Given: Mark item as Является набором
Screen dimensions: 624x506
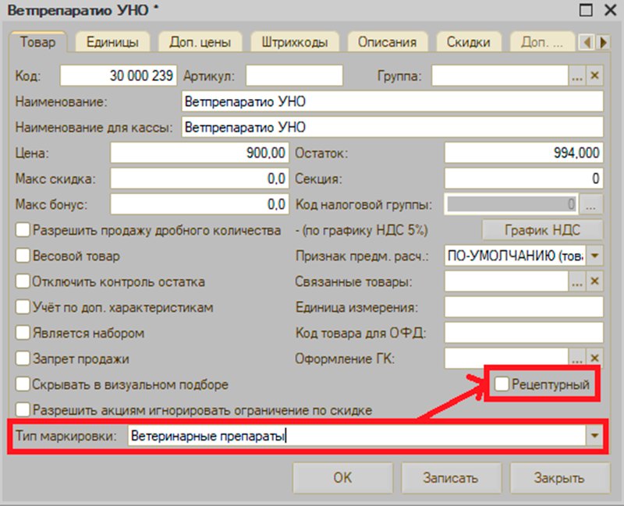Looking at the screenshot, I should tap(23, 333).
